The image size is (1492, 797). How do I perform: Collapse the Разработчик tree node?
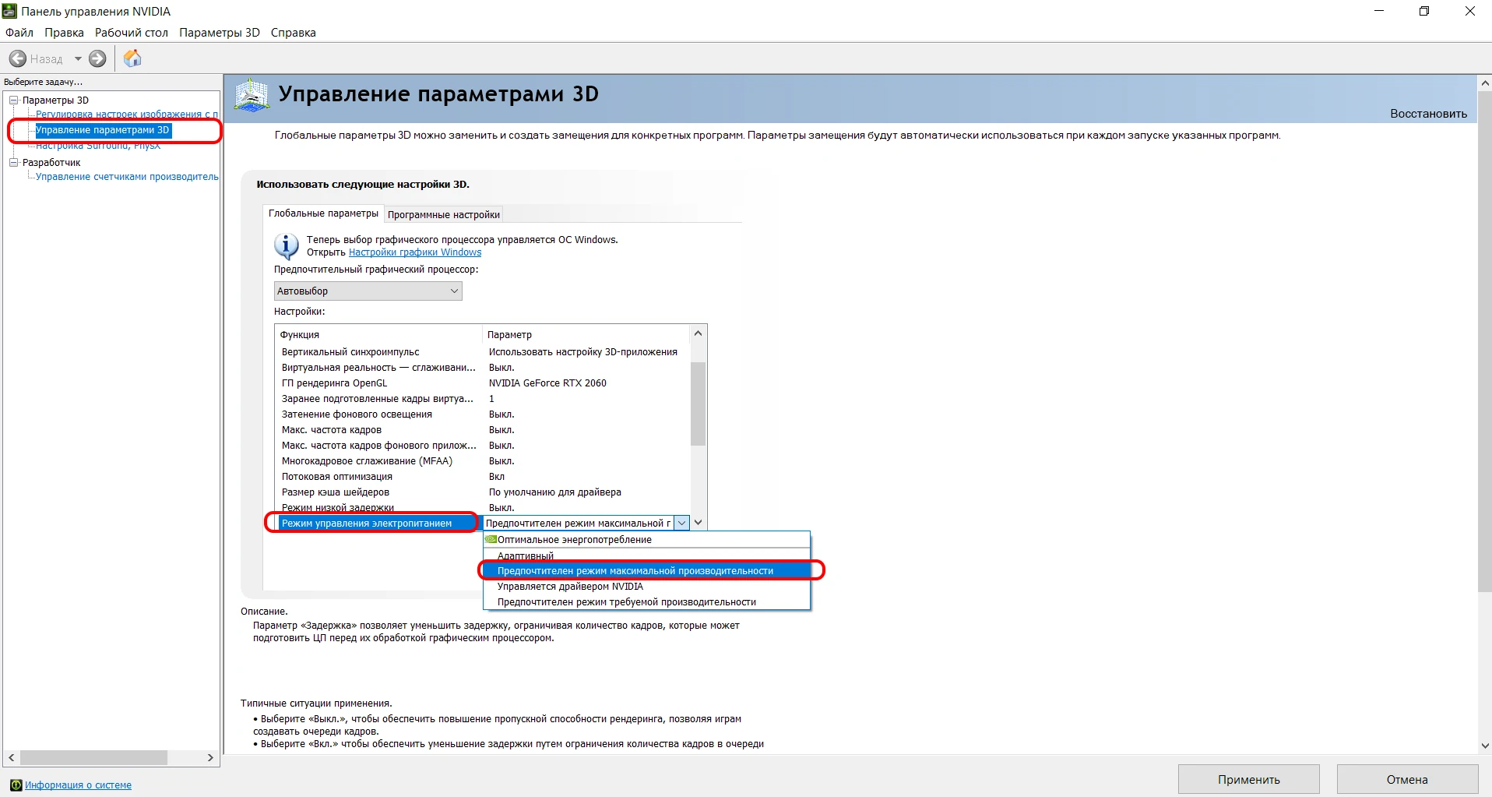(13, 162)
